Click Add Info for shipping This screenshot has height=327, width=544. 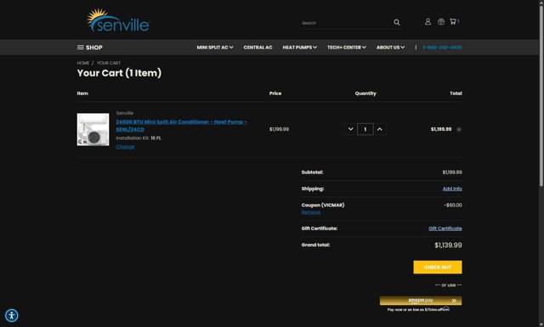click(452, 189)
